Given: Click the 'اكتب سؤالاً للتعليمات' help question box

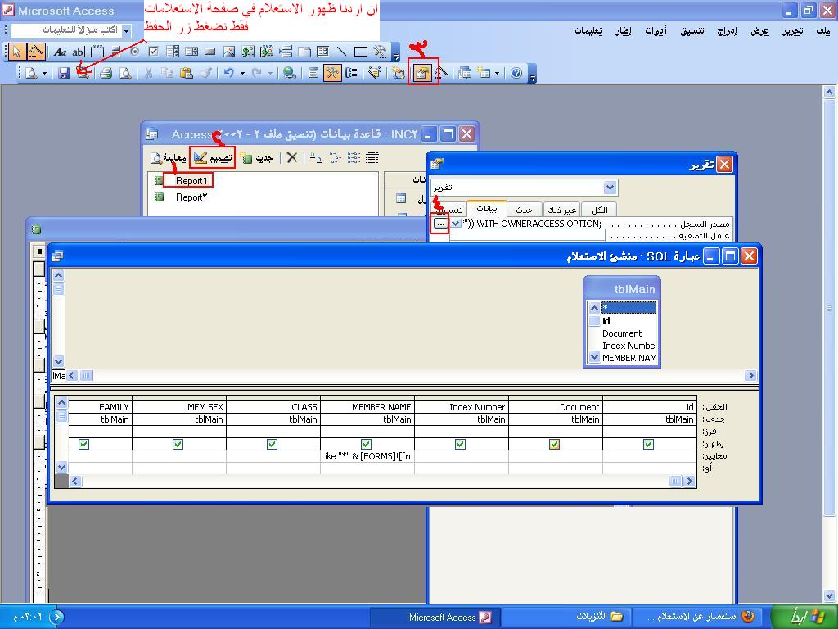Looking at the screenshot, I should pos(65,30).
